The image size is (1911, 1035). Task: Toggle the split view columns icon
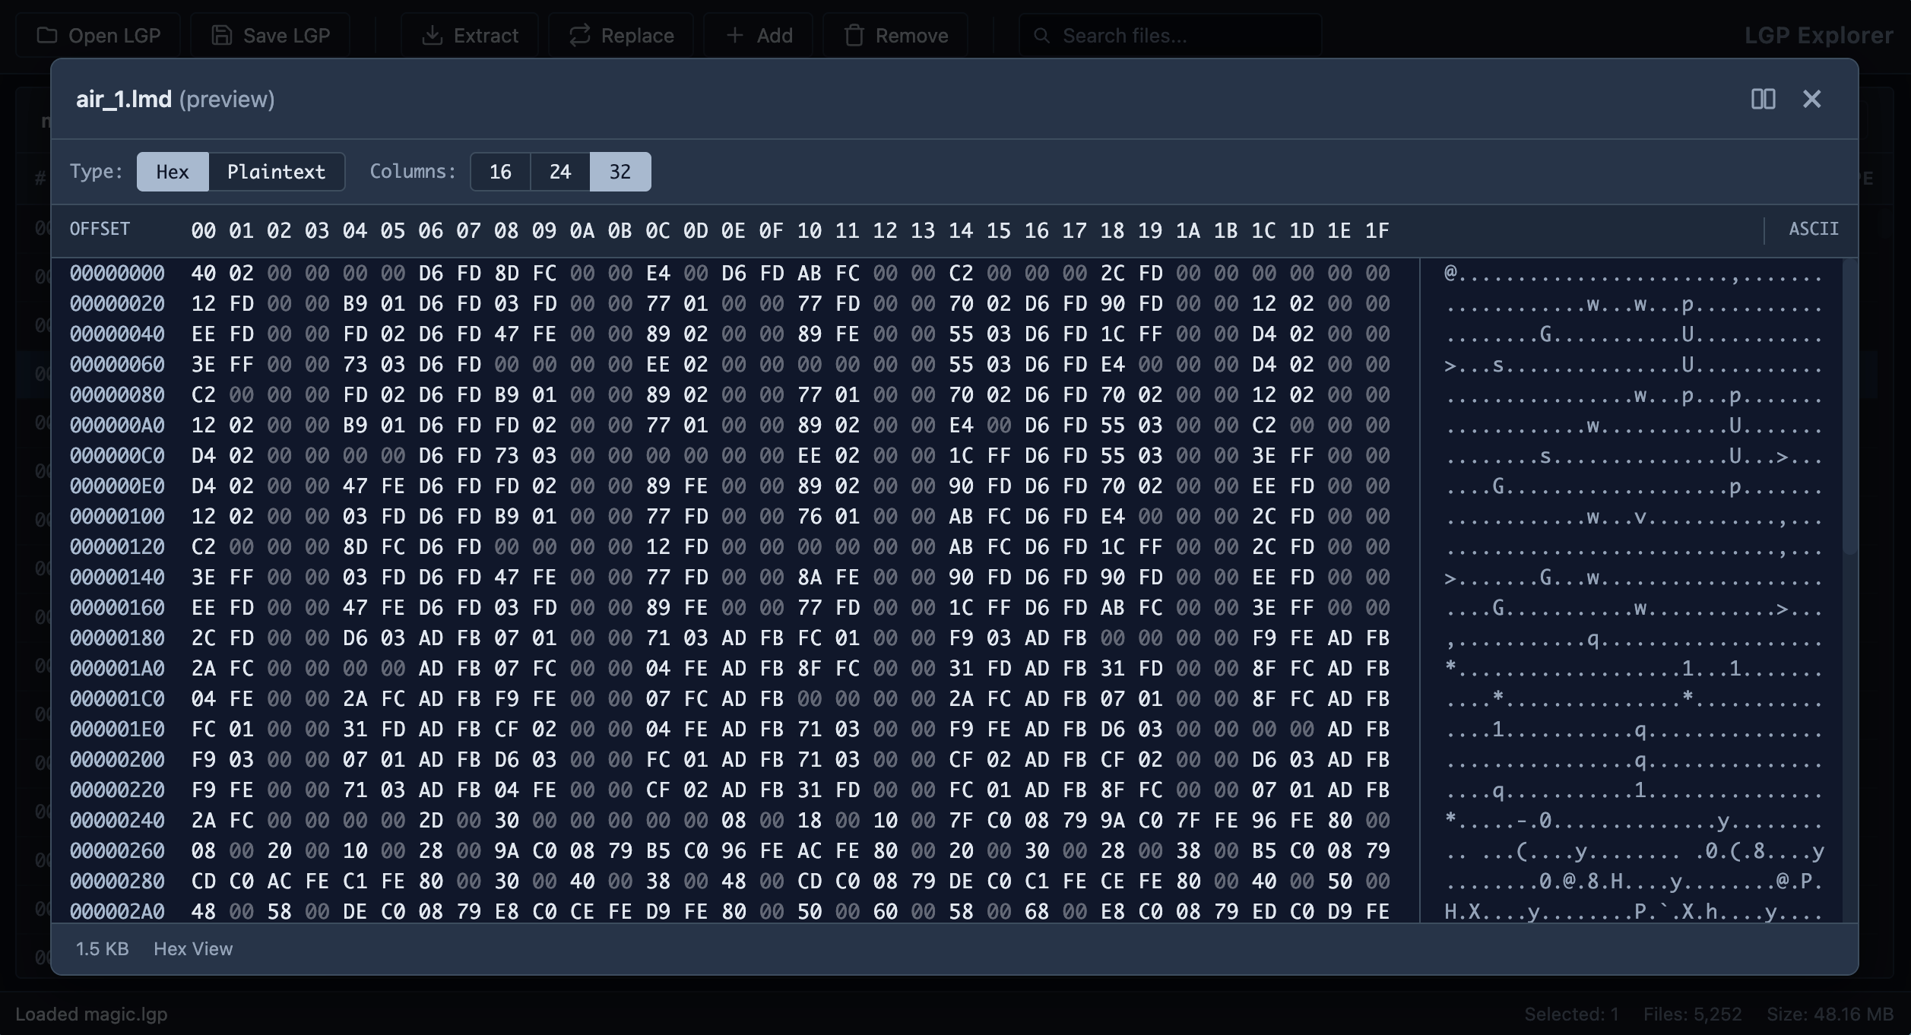(x=1763, y=99)
